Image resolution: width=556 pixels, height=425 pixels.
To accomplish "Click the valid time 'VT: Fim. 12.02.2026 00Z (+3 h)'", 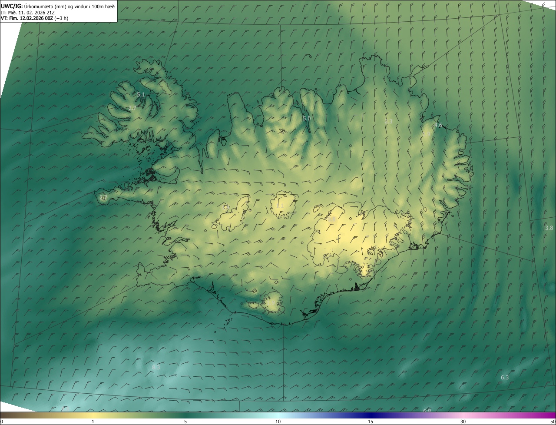I will 34,18.
